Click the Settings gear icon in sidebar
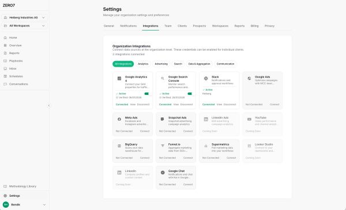Viewport: 346px width, 210px height. [x=5, y=196]
